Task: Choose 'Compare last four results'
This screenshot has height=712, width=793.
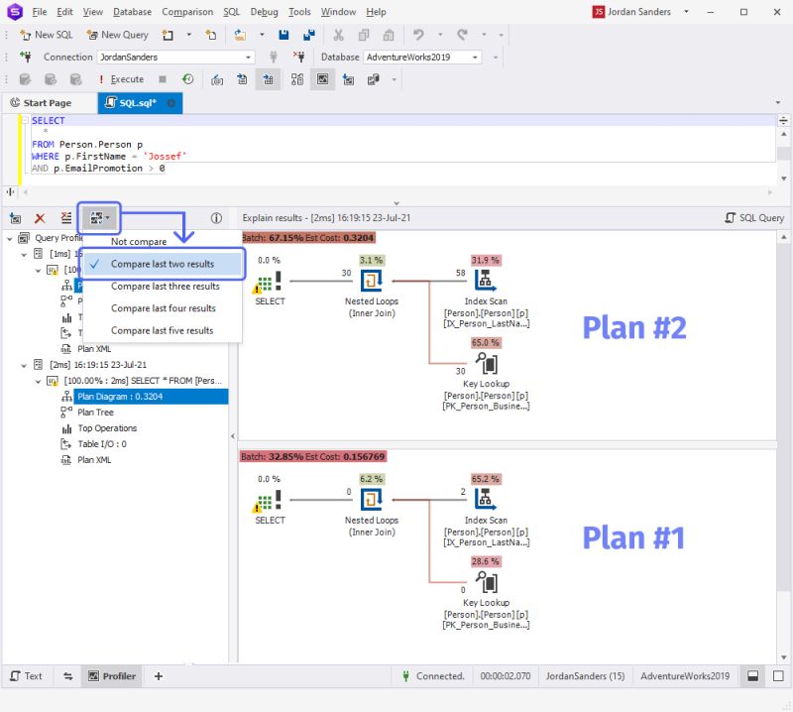Action: [x=163, y=308]
